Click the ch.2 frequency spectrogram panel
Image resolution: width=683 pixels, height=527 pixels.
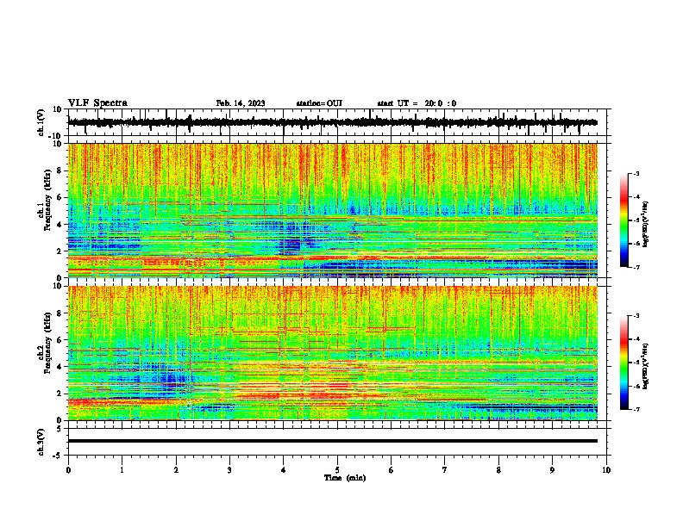pos(333,353)
